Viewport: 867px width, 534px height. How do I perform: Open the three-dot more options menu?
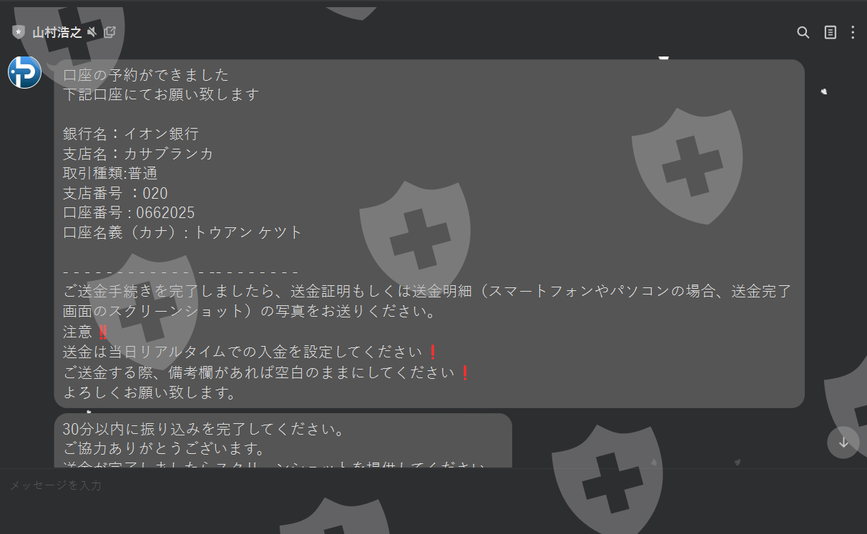coord(853,32)
